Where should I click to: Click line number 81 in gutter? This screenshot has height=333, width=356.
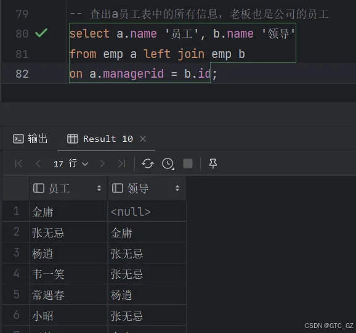(x=22, y=54)
